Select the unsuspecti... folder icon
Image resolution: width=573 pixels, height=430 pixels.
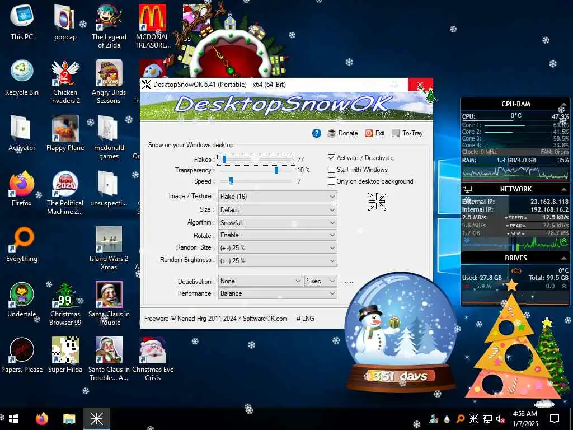coord(109,189)
